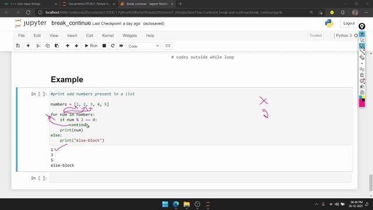Image resolution: width=373 pixels, height=210 pixels.
Task: Move the selected cell down
Action: [76, 45]
